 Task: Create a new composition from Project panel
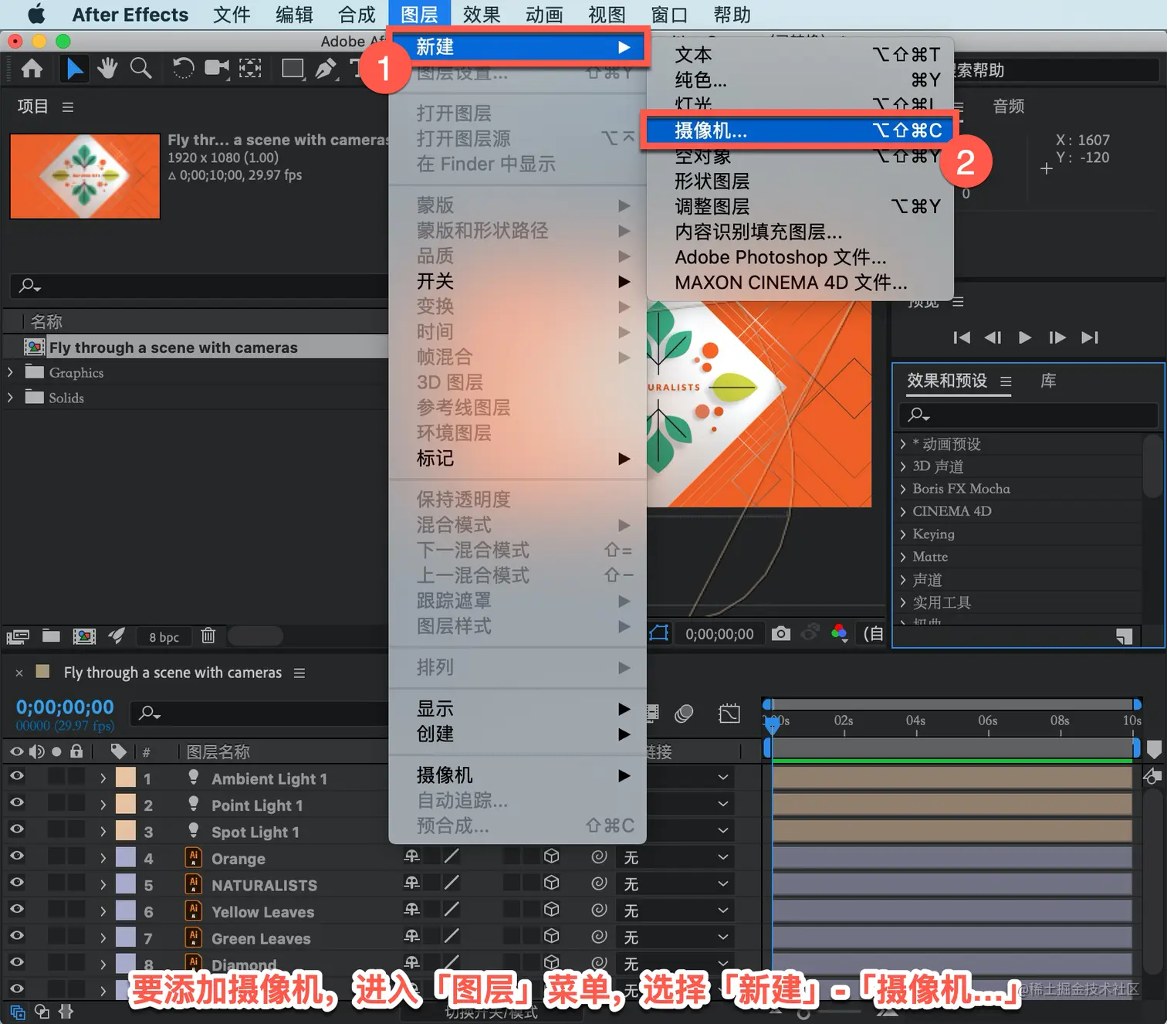(84, 636)
